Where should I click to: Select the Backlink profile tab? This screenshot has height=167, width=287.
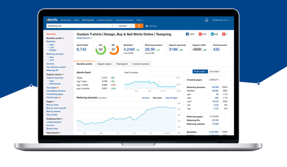84,64
